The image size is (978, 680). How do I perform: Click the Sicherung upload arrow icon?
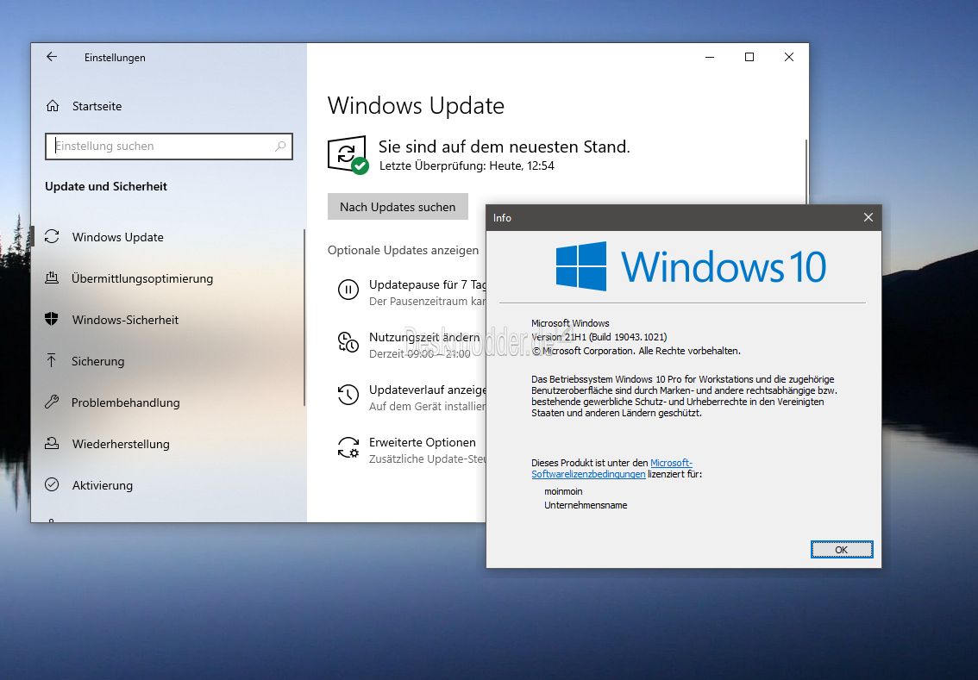tap(52, 360)
